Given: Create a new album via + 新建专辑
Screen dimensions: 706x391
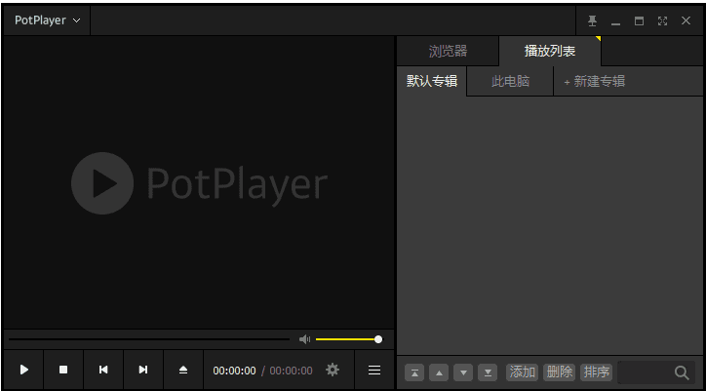Looking at the screenshot, I should (x=594, y=81).
